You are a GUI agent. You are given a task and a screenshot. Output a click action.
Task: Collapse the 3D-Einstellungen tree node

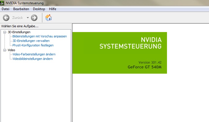[x=5, y=32]
